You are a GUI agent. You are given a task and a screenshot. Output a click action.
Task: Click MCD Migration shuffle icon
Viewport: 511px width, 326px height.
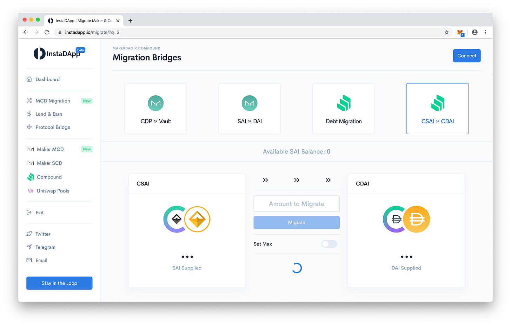click(x=29, y=101)
